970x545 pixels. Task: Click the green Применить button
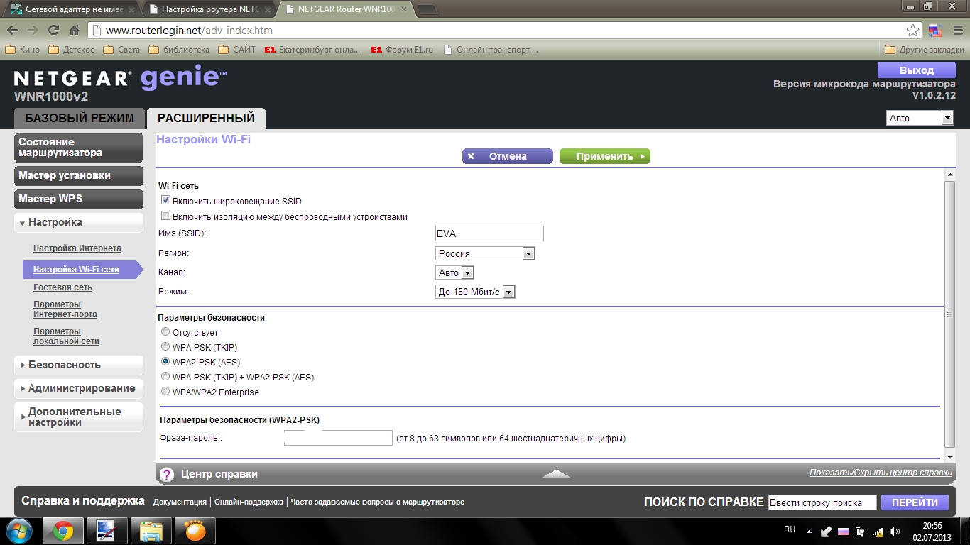(x=605, y=156)
